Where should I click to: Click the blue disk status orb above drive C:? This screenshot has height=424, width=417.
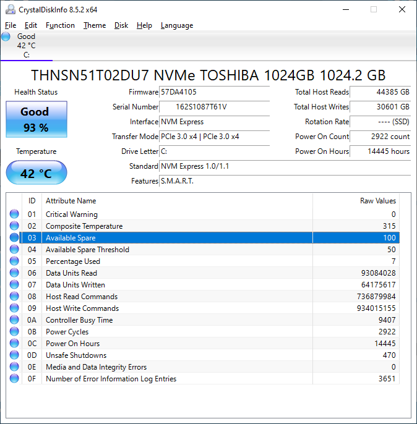point(6,36)
